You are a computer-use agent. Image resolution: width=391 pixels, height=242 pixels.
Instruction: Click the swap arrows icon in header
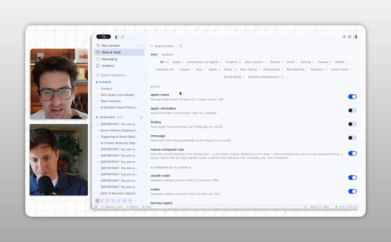122,37
